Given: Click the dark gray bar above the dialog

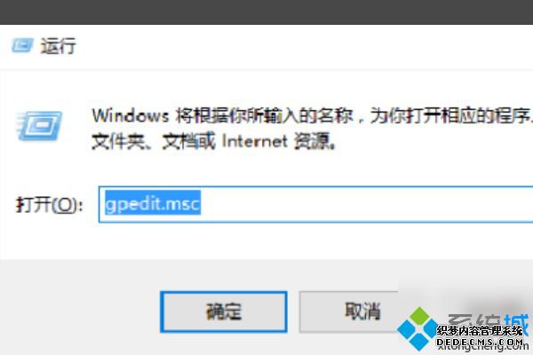Looking at the screenshot, I should [x=266, y=12].
